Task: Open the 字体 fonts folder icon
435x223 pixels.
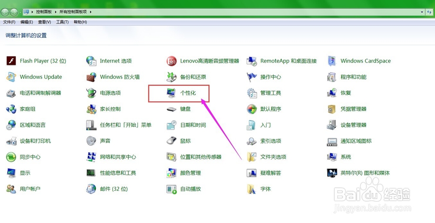Action: [x=251, y=189]
